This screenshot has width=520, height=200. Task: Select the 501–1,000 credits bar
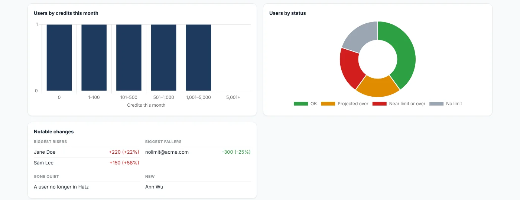164,58
